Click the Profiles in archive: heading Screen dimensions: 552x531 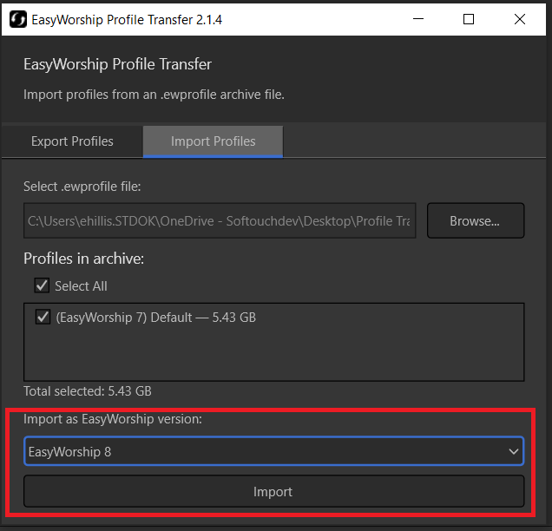(84, 259)
